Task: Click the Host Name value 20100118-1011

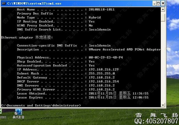Action: coord(102,9)
